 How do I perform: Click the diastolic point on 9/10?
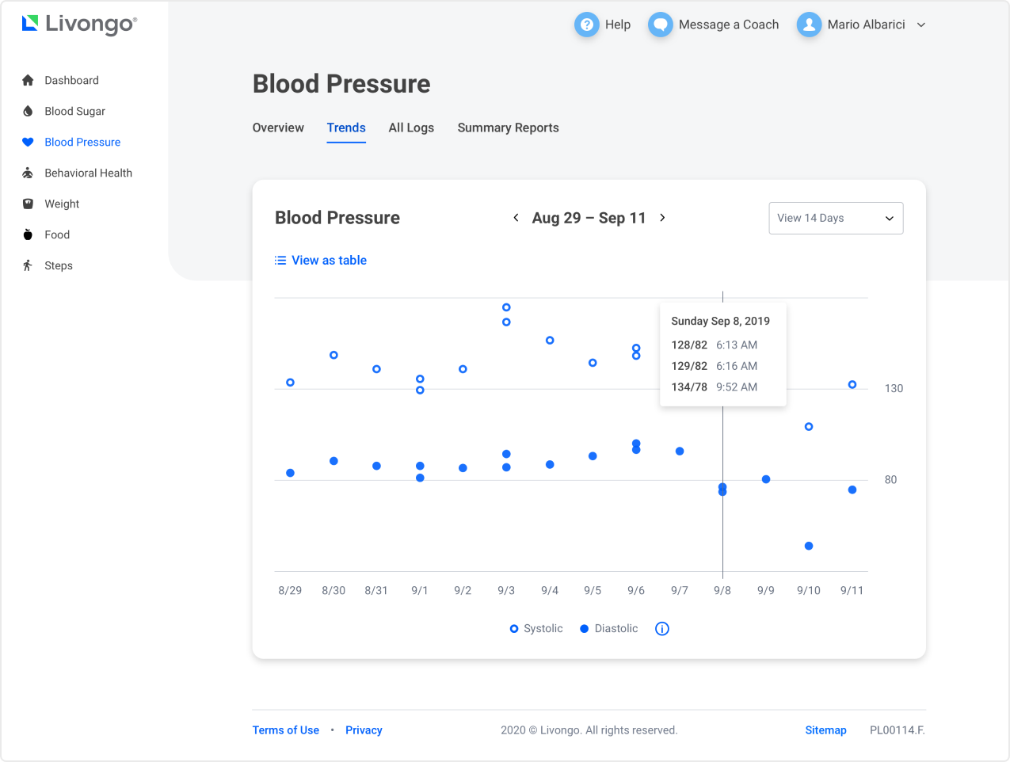click(809, 546)
